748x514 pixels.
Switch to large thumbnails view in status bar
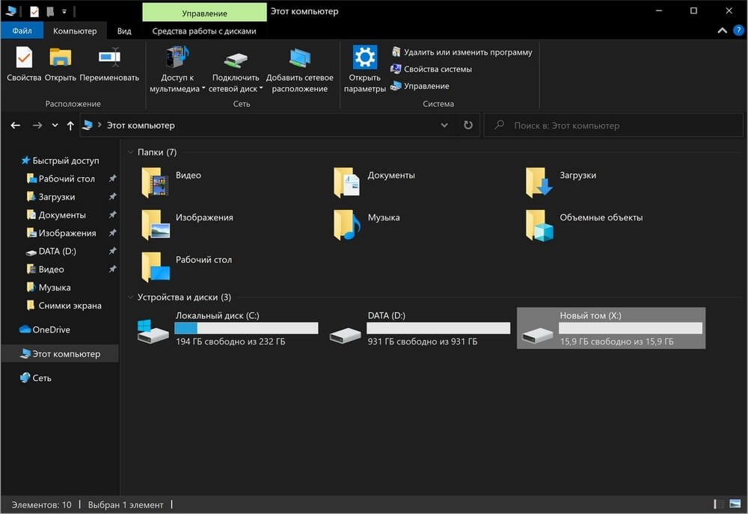735,505
